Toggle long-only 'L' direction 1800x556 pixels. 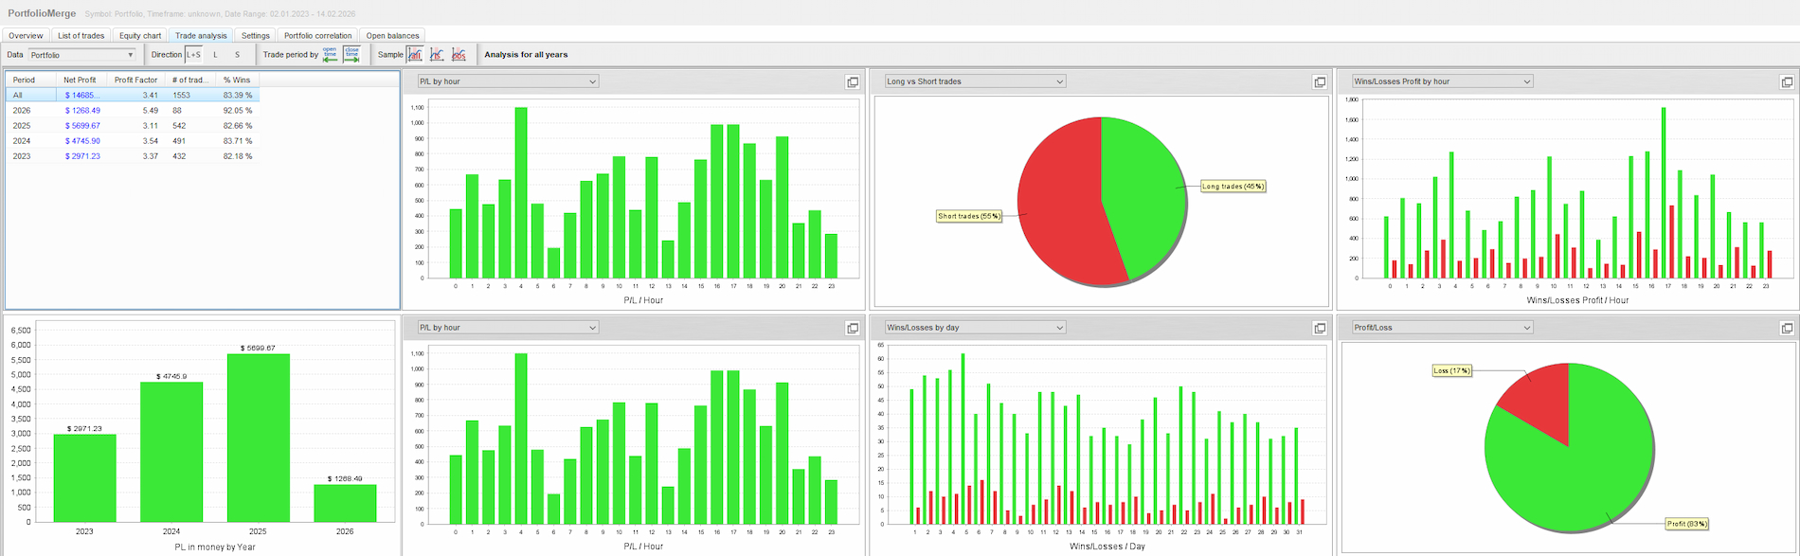click(x=215, y=54)
